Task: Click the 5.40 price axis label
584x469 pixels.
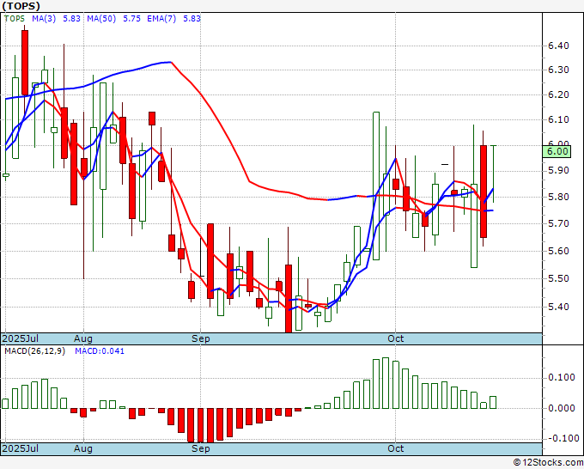Action: (559, 307)
